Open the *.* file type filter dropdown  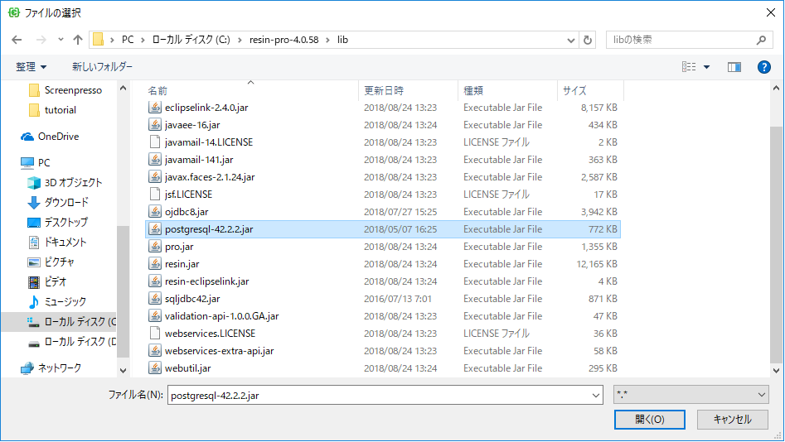691,395
